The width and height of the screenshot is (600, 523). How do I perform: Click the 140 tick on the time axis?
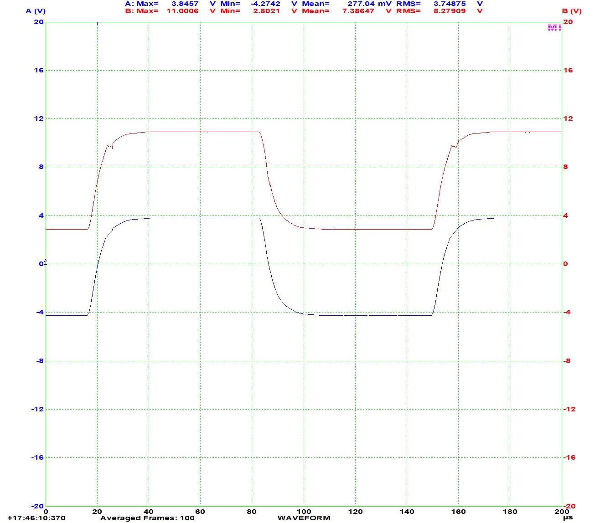click(x=407, y=512)
